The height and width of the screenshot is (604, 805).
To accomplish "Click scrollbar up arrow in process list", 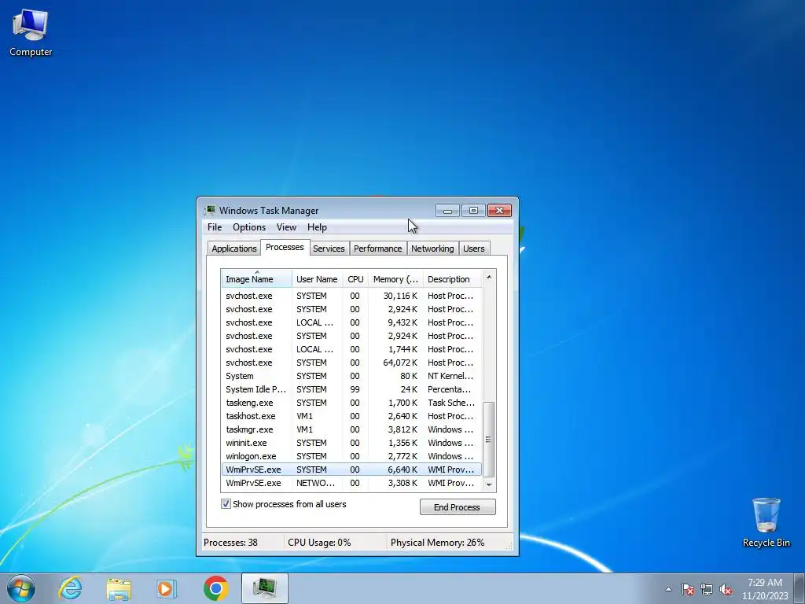I will 489,277.
